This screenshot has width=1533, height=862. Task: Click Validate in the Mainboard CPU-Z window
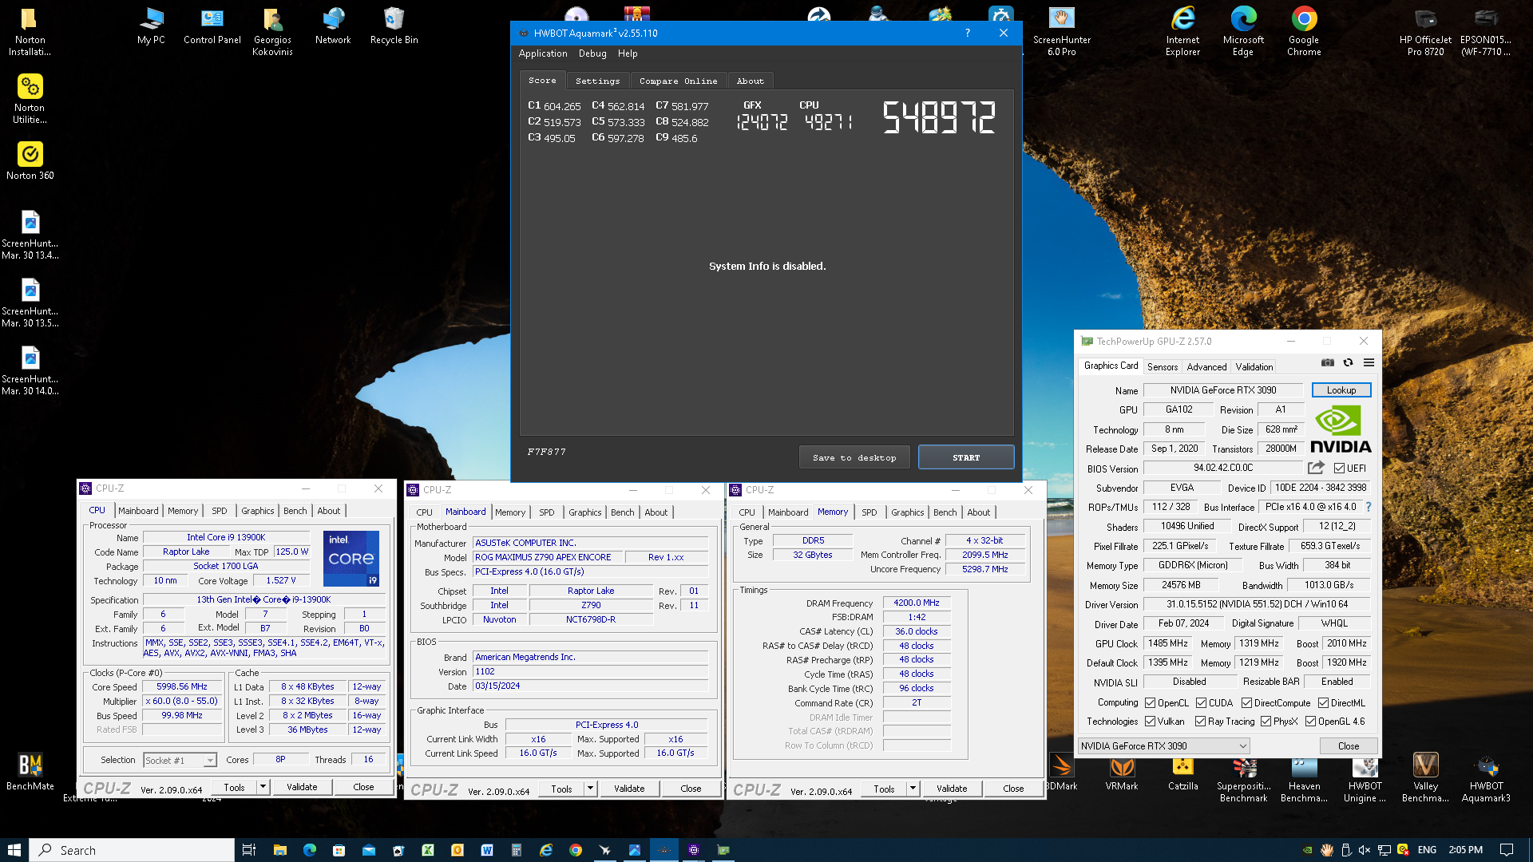click(629, 789)
